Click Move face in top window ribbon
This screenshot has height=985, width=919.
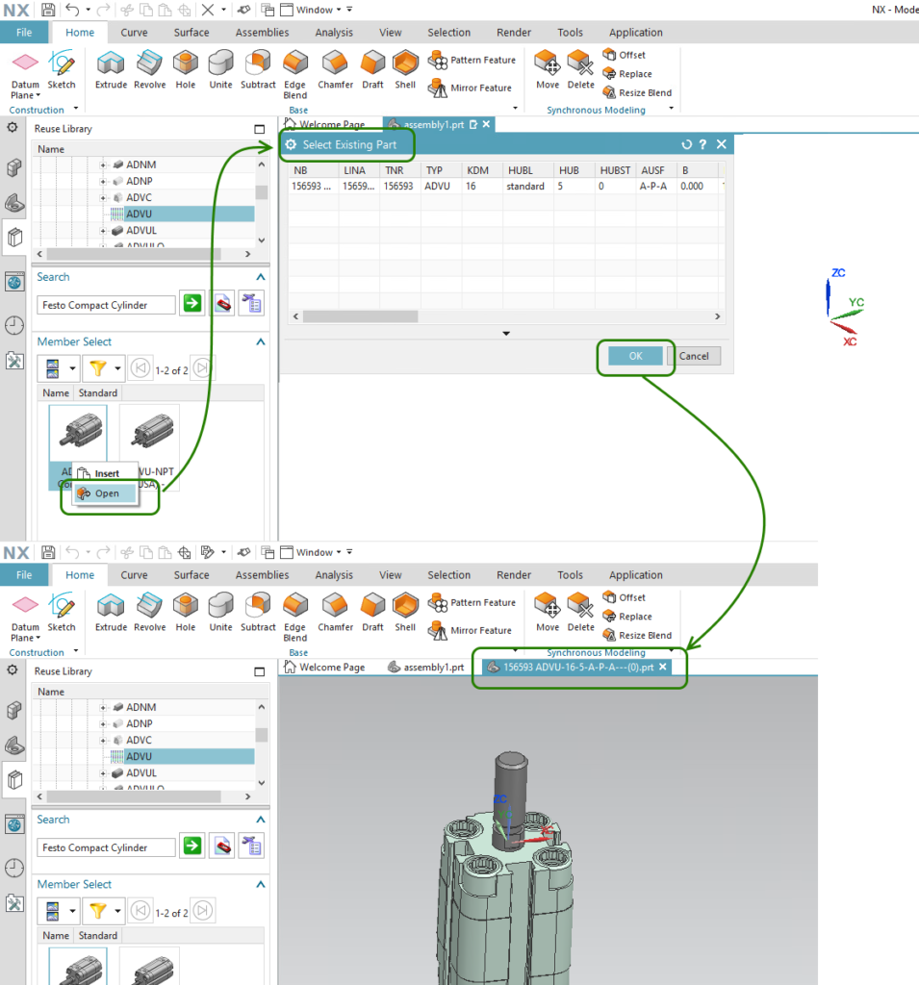[548, 69]
